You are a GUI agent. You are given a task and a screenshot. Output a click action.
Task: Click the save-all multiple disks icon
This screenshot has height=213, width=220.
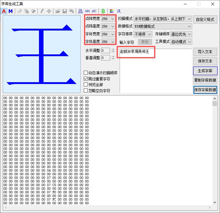72,11
